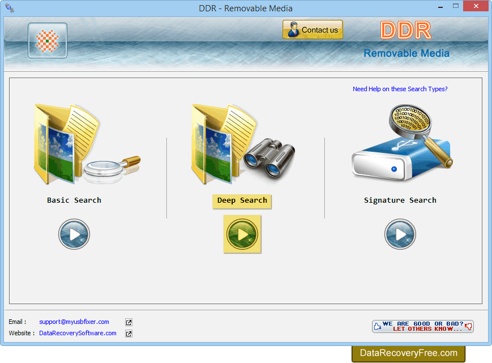
Task: Minimize the DDR Removable Media window
Action: 440,7
